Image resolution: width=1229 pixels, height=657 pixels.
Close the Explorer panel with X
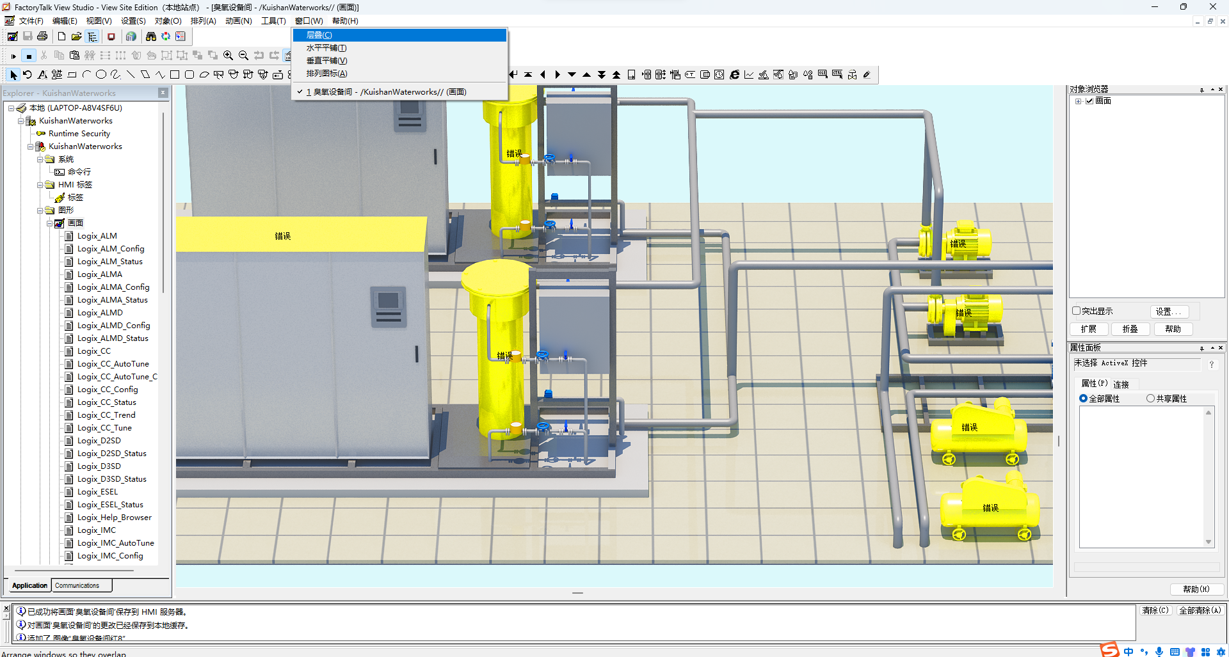163,93
